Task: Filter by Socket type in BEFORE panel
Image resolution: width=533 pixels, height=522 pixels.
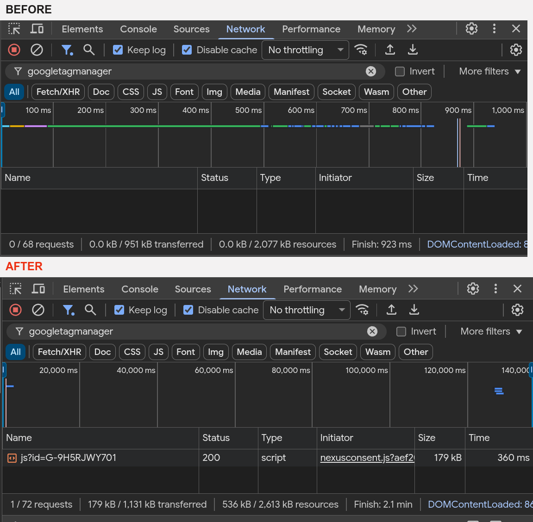Action: click(x=337, y=92)
